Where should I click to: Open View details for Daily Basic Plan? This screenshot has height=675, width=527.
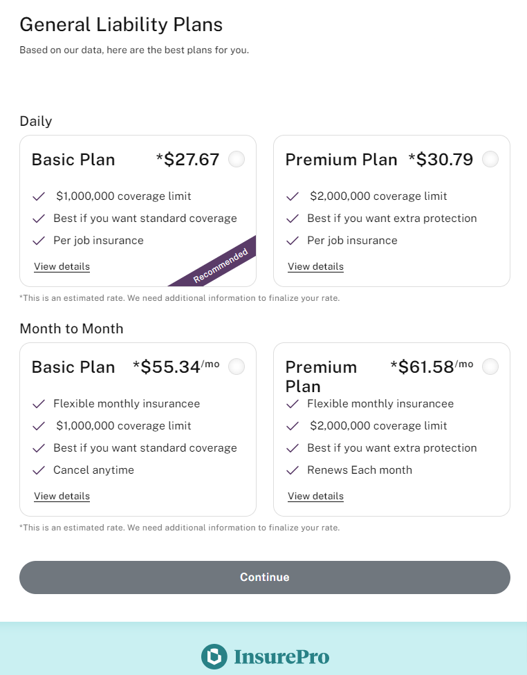pos(62,266)
